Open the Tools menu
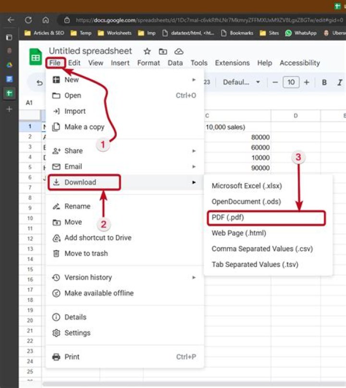 coord(199,63)
